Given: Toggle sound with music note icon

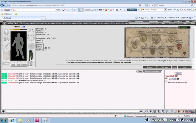Looking at the screenshot, I should pyautogui.click(x=167, y=111).
